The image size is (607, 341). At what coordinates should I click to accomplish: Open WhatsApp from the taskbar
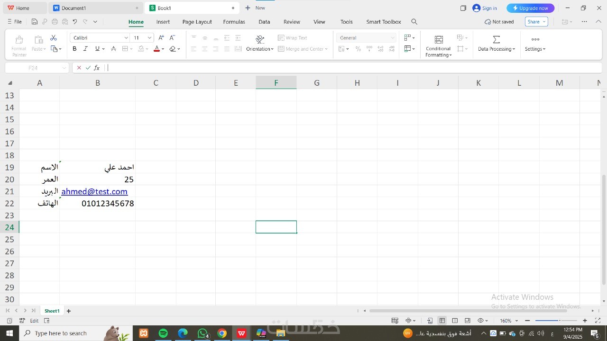202,333
